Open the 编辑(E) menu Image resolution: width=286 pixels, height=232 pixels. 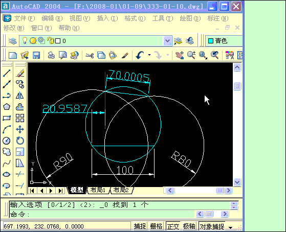pos(52,18)
